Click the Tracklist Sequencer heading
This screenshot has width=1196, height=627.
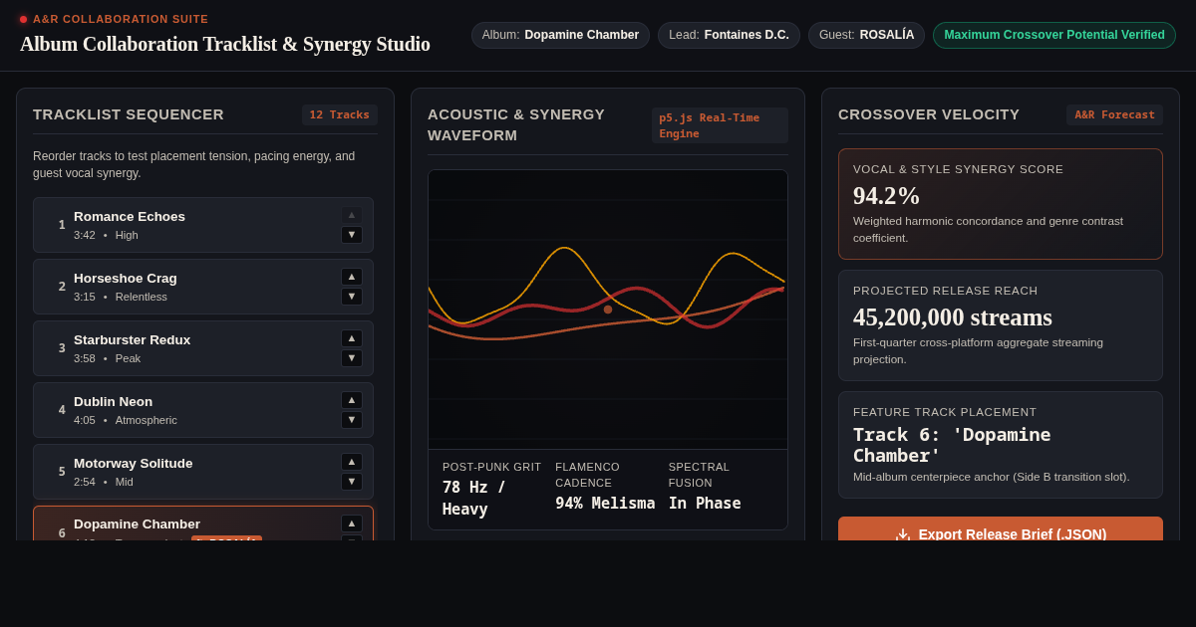[129, 114]
